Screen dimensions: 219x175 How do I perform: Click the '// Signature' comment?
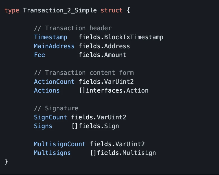(56, 108)
